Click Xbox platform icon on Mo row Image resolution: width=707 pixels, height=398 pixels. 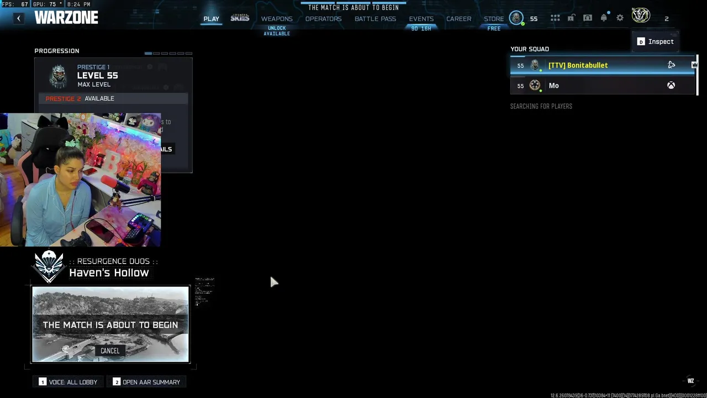[x=671, y=86]
